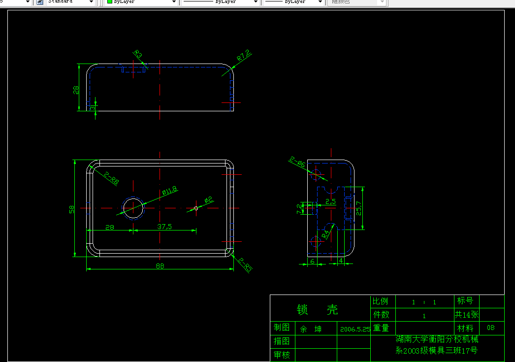Image resolution: width=515 pixels, height=362 pixels.
Task: Select the R3 radius label
Action: tap(138, 54)
